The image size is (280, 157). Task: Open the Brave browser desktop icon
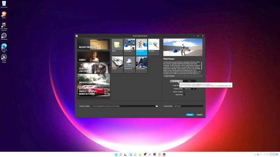pos(4,15)
